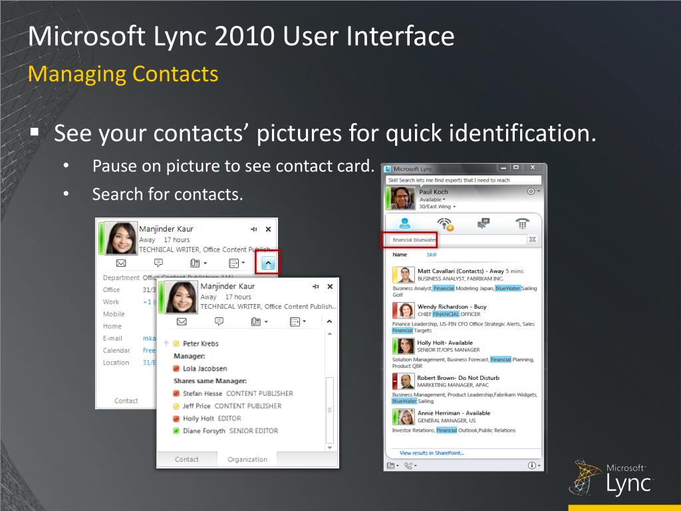Click call icon on details card behind
Image resolution: width=681 pixels, height=511 pixels.
tap(195, 263)
